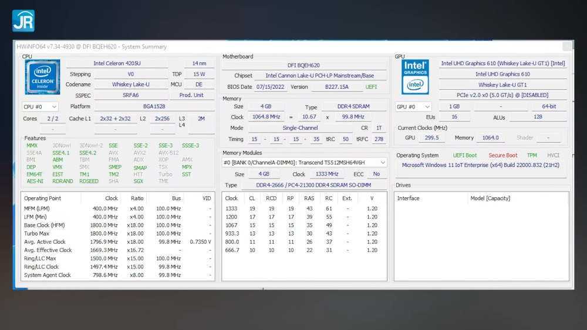Click the UEFI Boot indicator
The width and height of the screenshot is (587, 330).
(x=465, y=156)
